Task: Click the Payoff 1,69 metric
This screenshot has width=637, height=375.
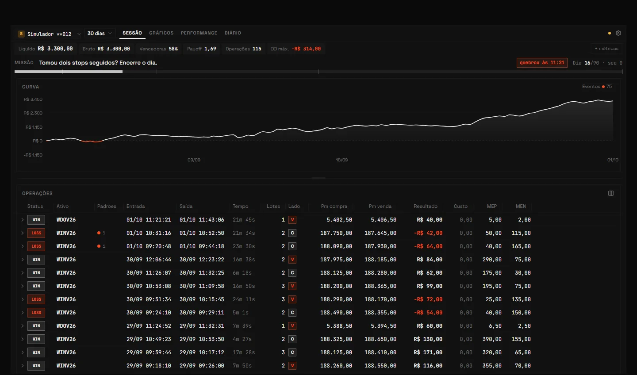Action: tap(202, 49)
